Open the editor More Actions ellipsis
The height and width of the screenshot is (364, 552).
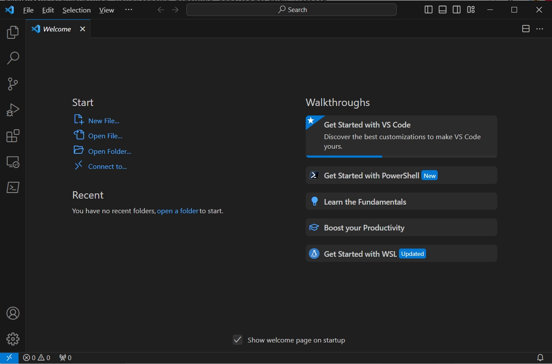[x=539, y=29]
